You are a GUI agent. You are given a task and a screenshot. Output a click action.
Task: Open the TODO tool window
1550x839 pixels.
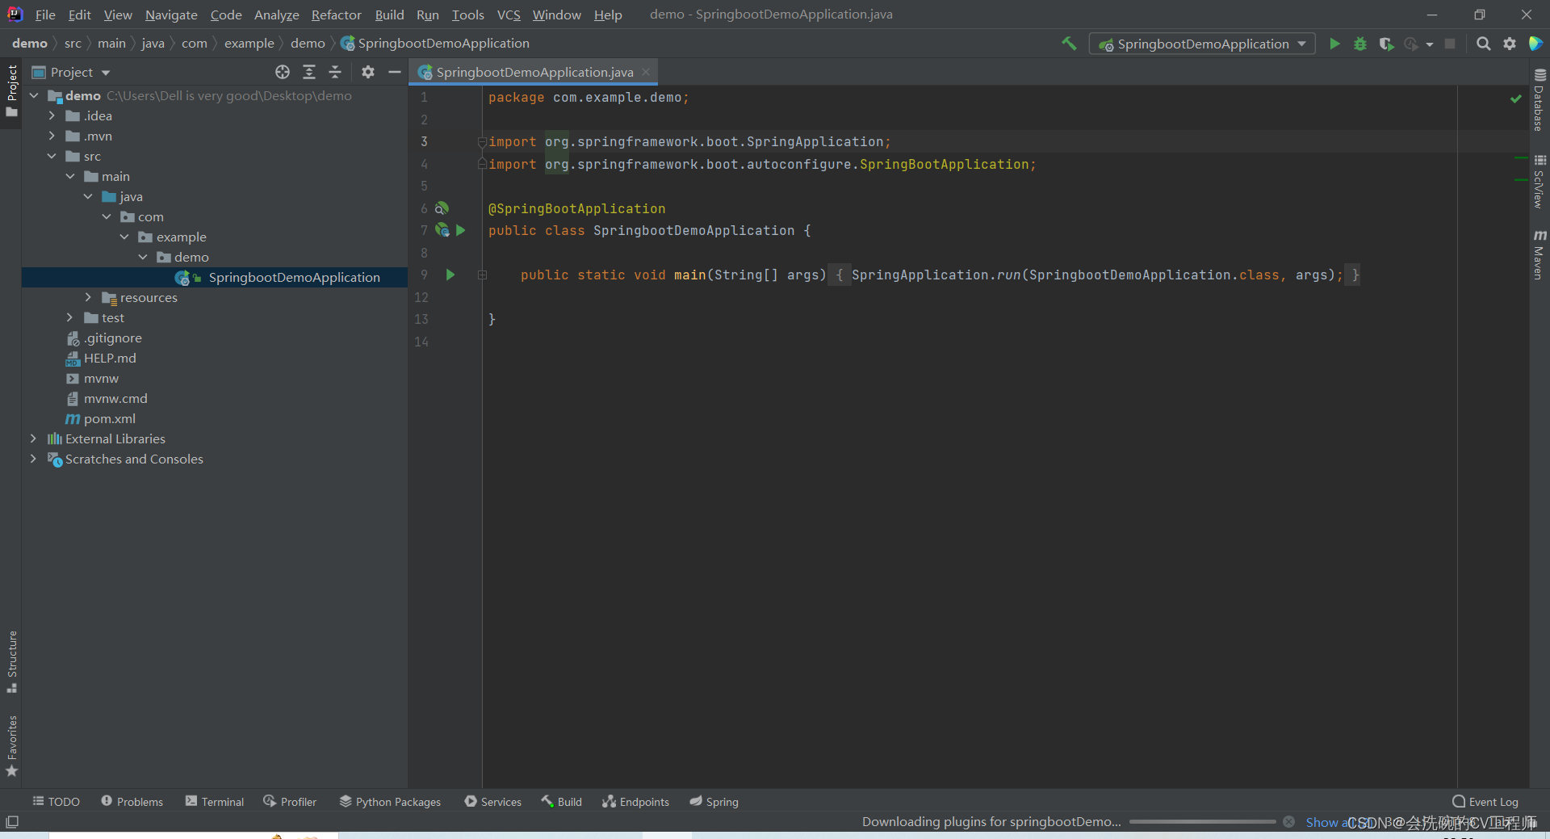(56, 801)
